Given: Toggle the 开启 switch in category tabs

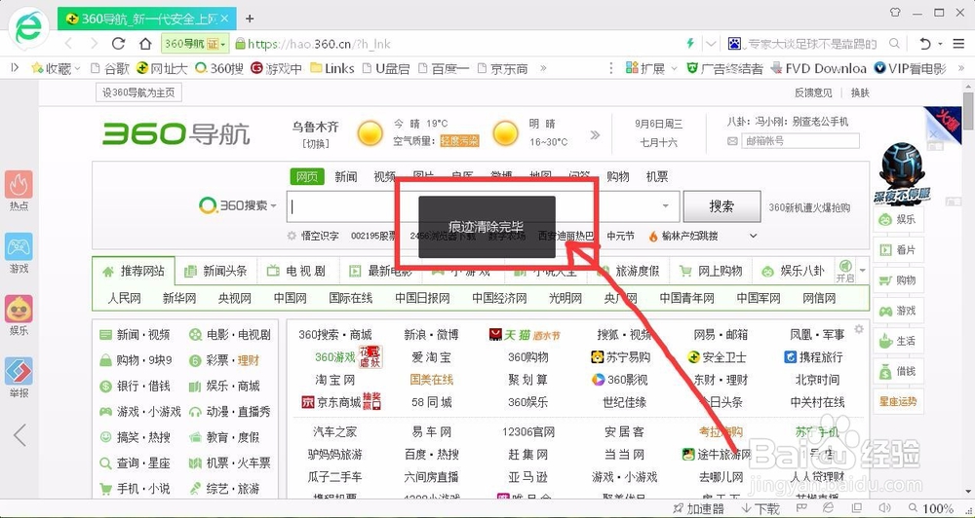Looking at the screenshot, I should (845, 272).
